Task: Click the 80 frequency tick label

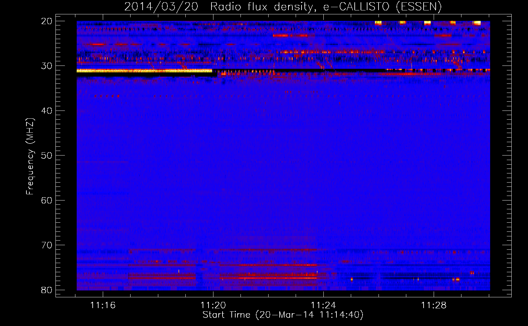Action: (47, 290)
